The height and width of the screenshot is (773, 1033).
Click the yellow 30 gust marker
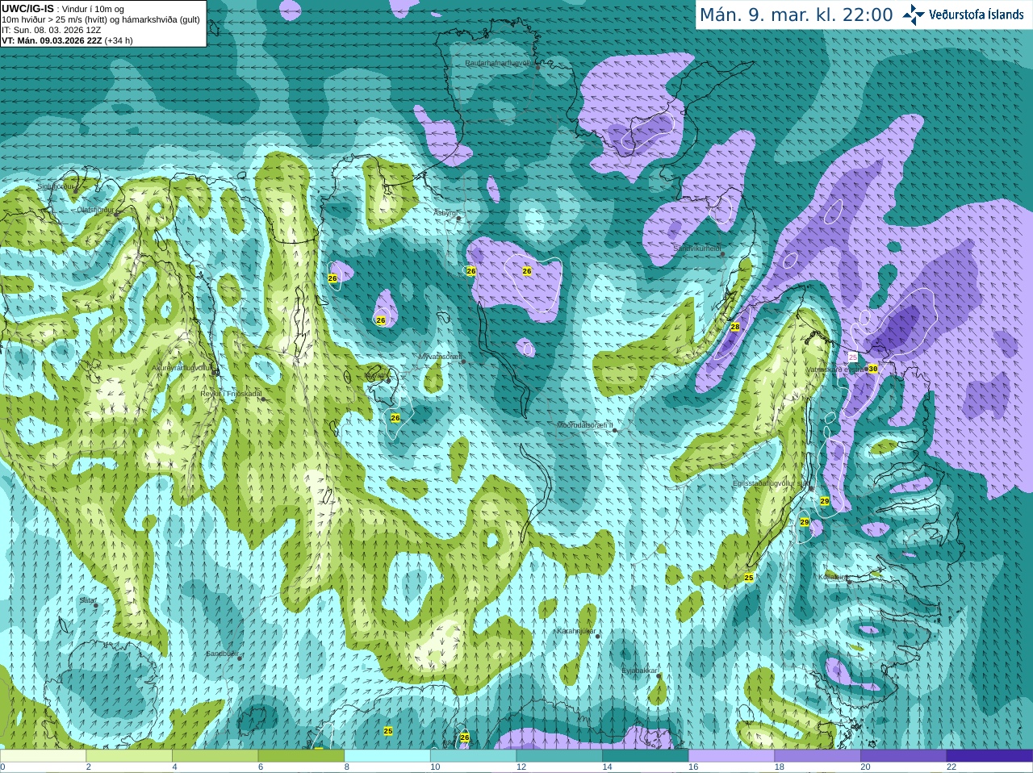(x=872, y=369)
